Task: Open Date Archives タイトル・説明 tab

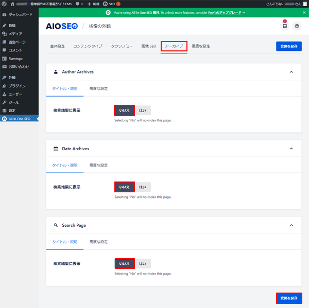Action: (65, 166)
